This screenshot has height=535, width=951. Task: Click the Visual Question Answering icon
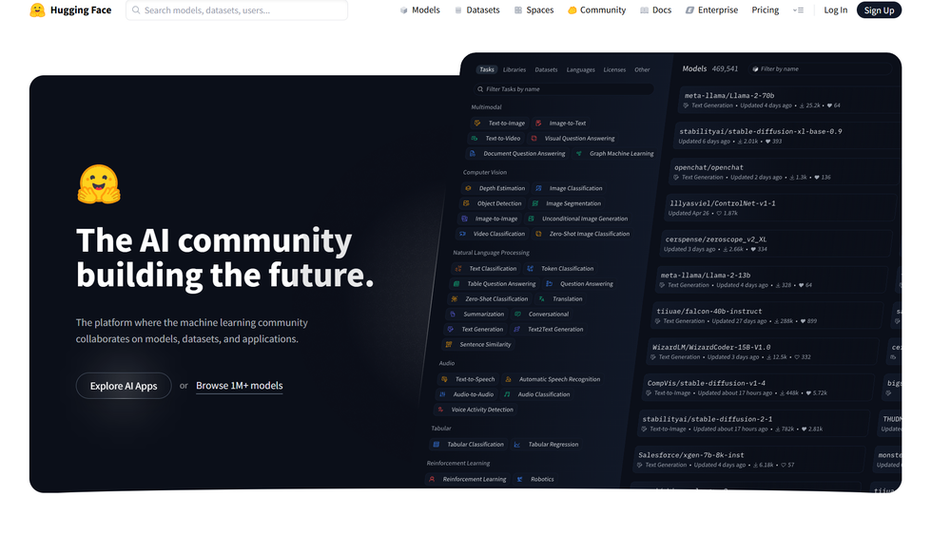pyautogui.click(x=534, y=138)
